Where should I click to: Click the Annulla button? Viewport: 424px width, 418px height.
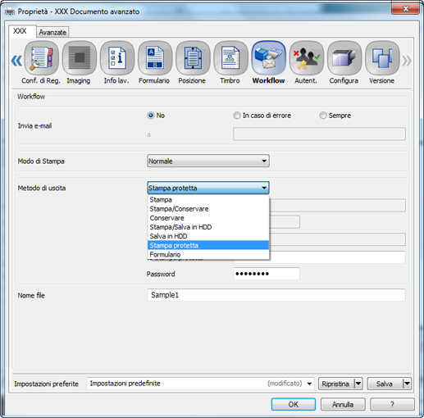(343, 404)
